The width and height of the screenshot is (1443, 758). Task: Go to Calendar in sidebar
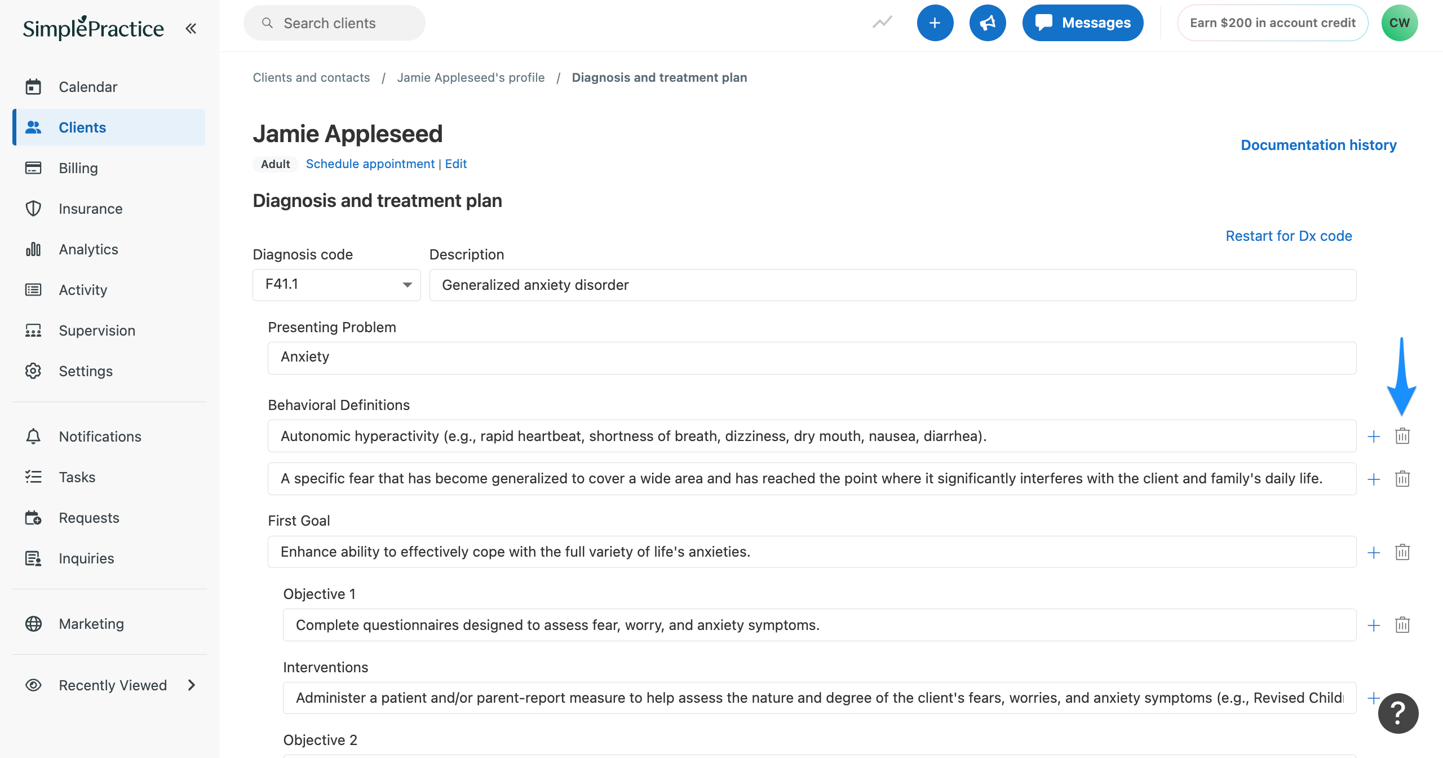tap(88, 87)
